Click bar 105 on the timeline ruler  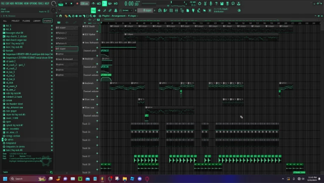coord(194,23)
